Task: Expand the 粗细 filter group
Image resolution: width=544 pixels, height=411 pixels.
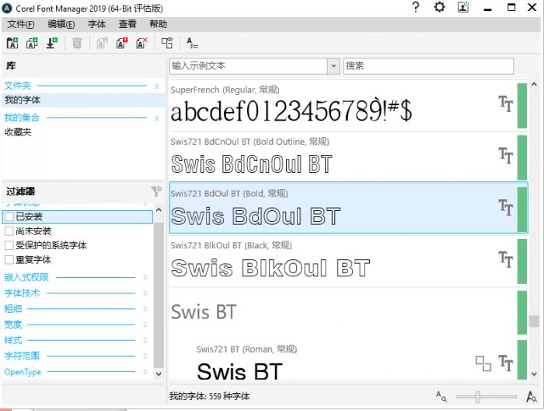Action: point(145,309)
